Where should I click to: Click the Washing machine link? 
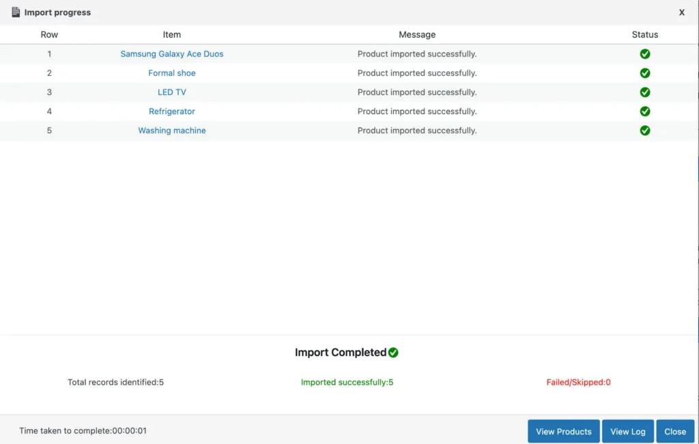coord(172,130)
